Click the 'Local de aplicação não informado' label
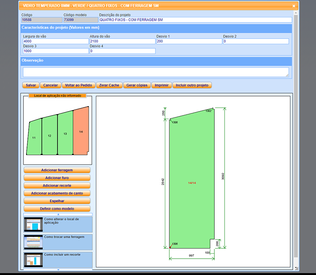 tap(57, 95)
